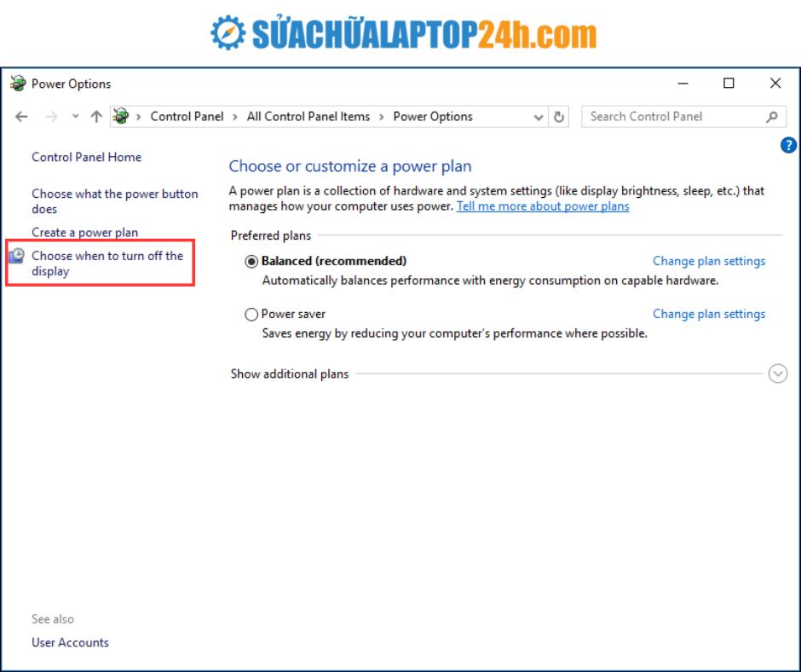Select the Power saver radio button
Viewport: 801px width, 672px height.
point(251,315)
